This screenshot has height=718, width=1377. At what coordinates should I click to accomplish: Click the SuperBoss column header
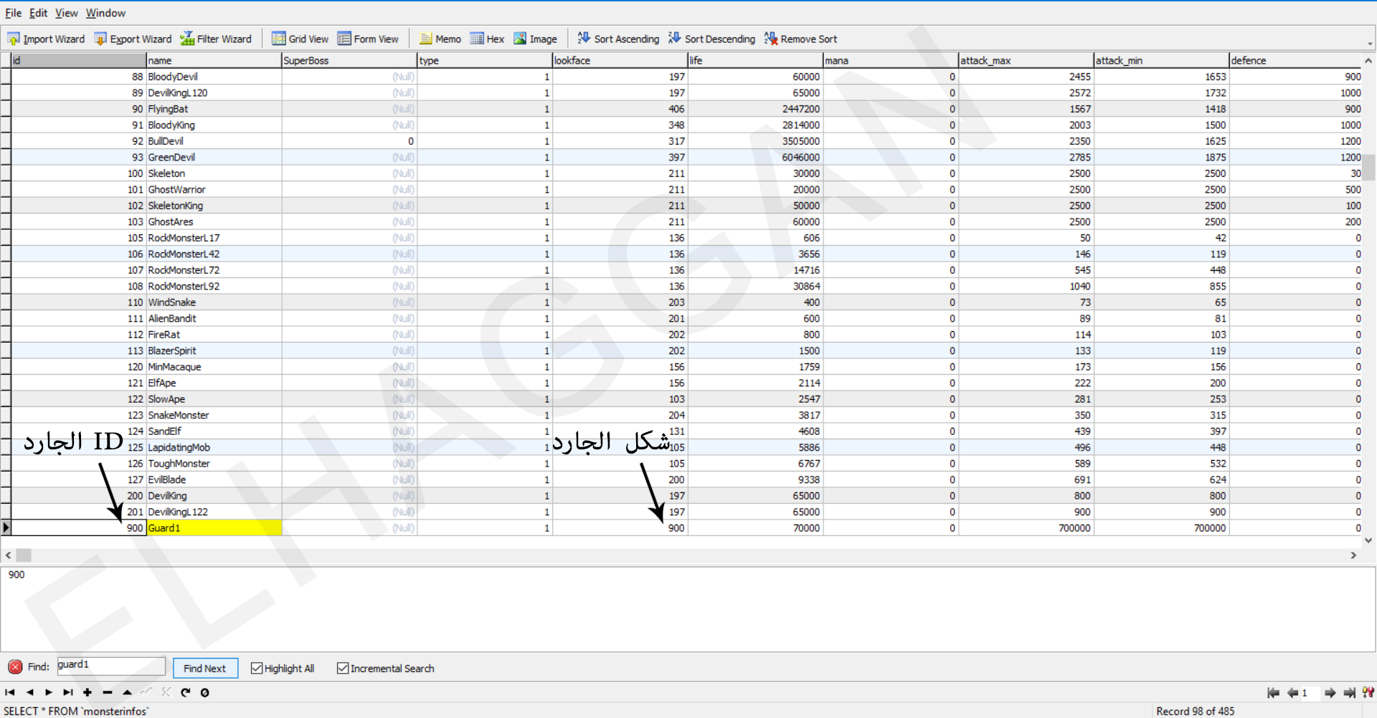(x=349, y=60)
